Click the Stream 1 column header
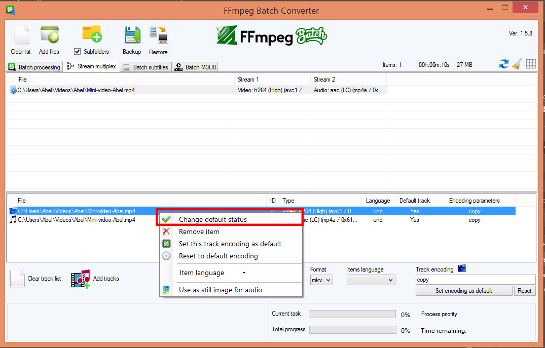This screenshot has height=348, width=545. (x=273, y=80)
